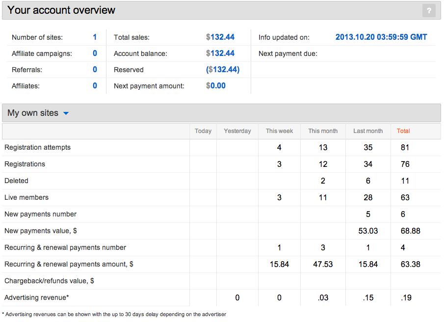Open the Referrals count link
This screenshot has width=444, height=322.
(x=95, y=70)
